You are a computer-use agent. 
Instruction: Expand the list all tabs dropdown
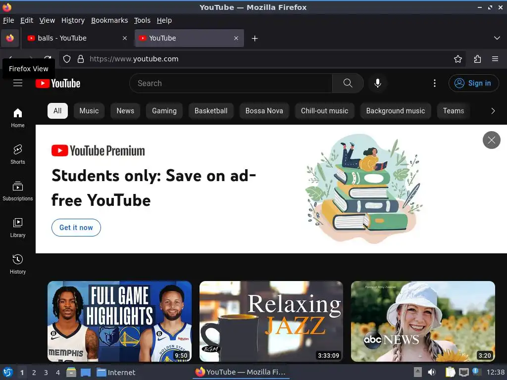click(x=497, y=38)
